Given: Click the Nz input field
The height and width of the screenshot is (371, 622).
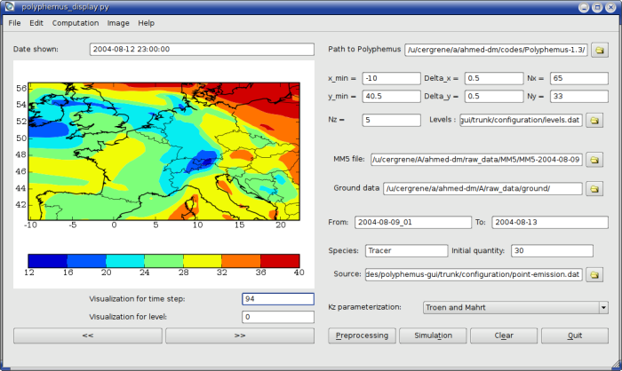Looking at the screenshot, I should pyautogui.click(x=391, y=120).
